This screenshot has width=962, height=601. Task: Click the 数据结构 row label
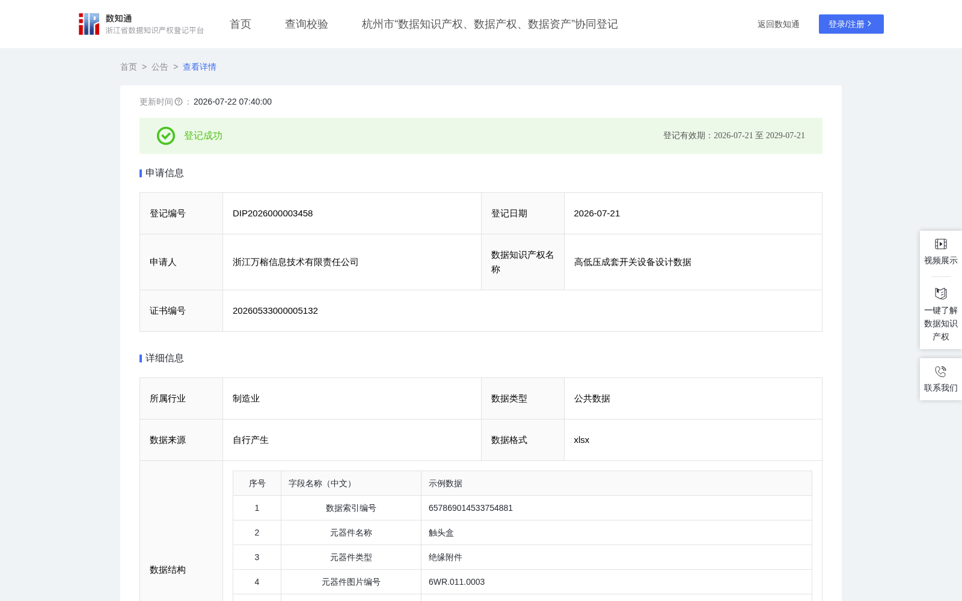pos(168,570)
